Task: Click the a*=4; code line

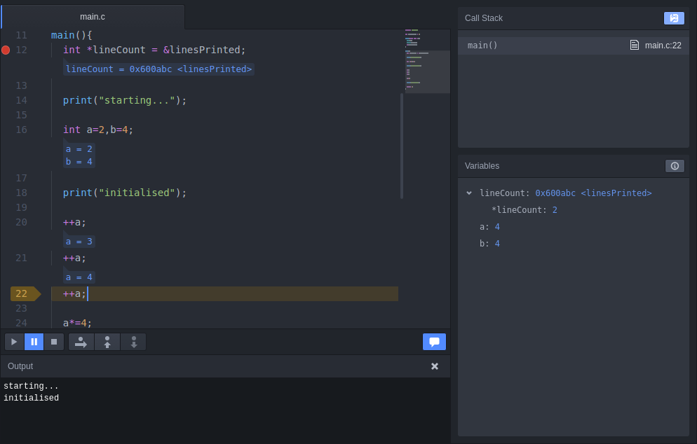Action: (x=77, y=323)
